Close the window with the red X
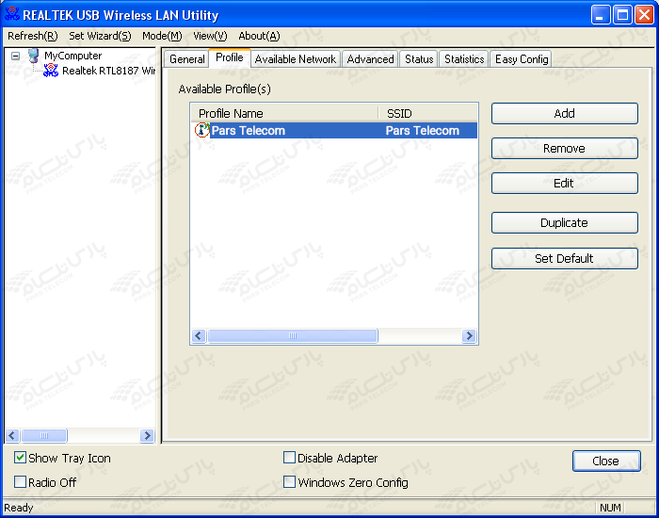 pyautogui.click(x=644, y=16)
